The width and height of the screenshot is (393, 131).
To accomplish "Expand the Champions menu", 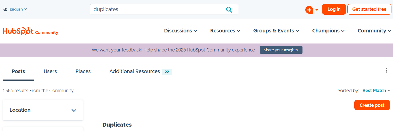I will point(328,31).
